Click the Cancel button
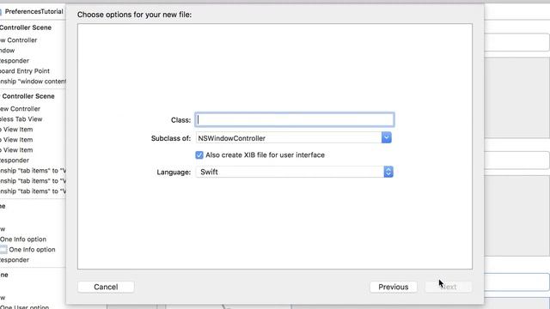This screenshot has width=550, height=309. 106,287
